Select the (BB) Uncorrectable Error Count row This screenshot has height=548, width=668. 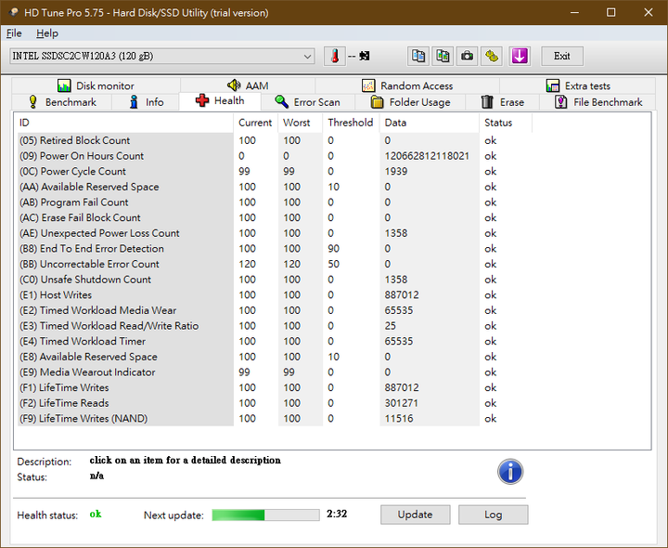(273, 264)
